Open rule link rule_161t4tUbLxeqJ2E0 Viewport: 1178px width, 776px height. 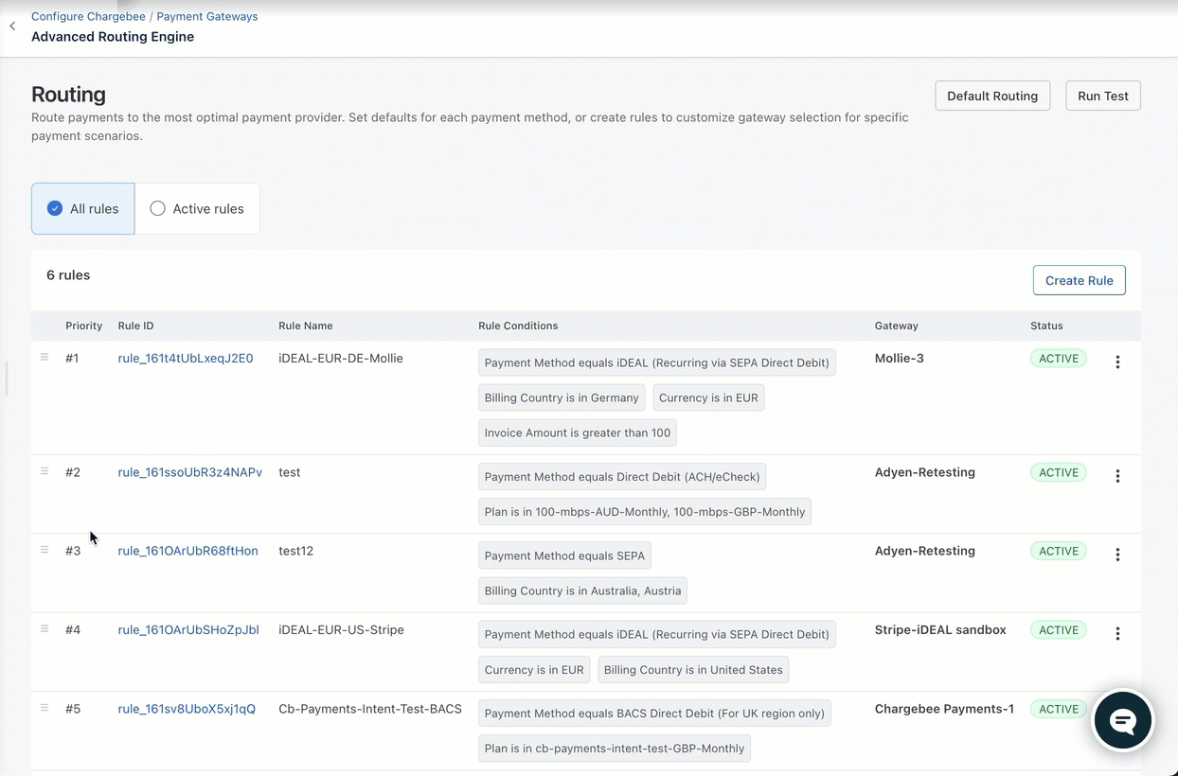[x=186, y=359]
